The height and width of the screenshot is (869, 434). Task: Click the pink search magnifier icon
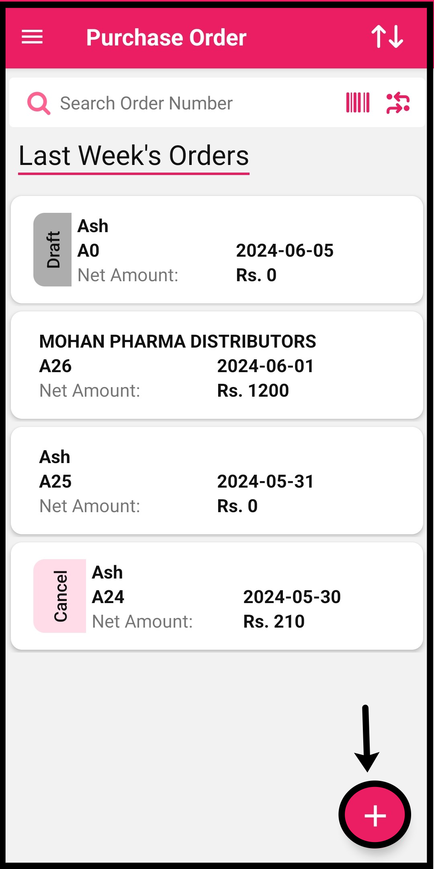[x=39, y=103]
